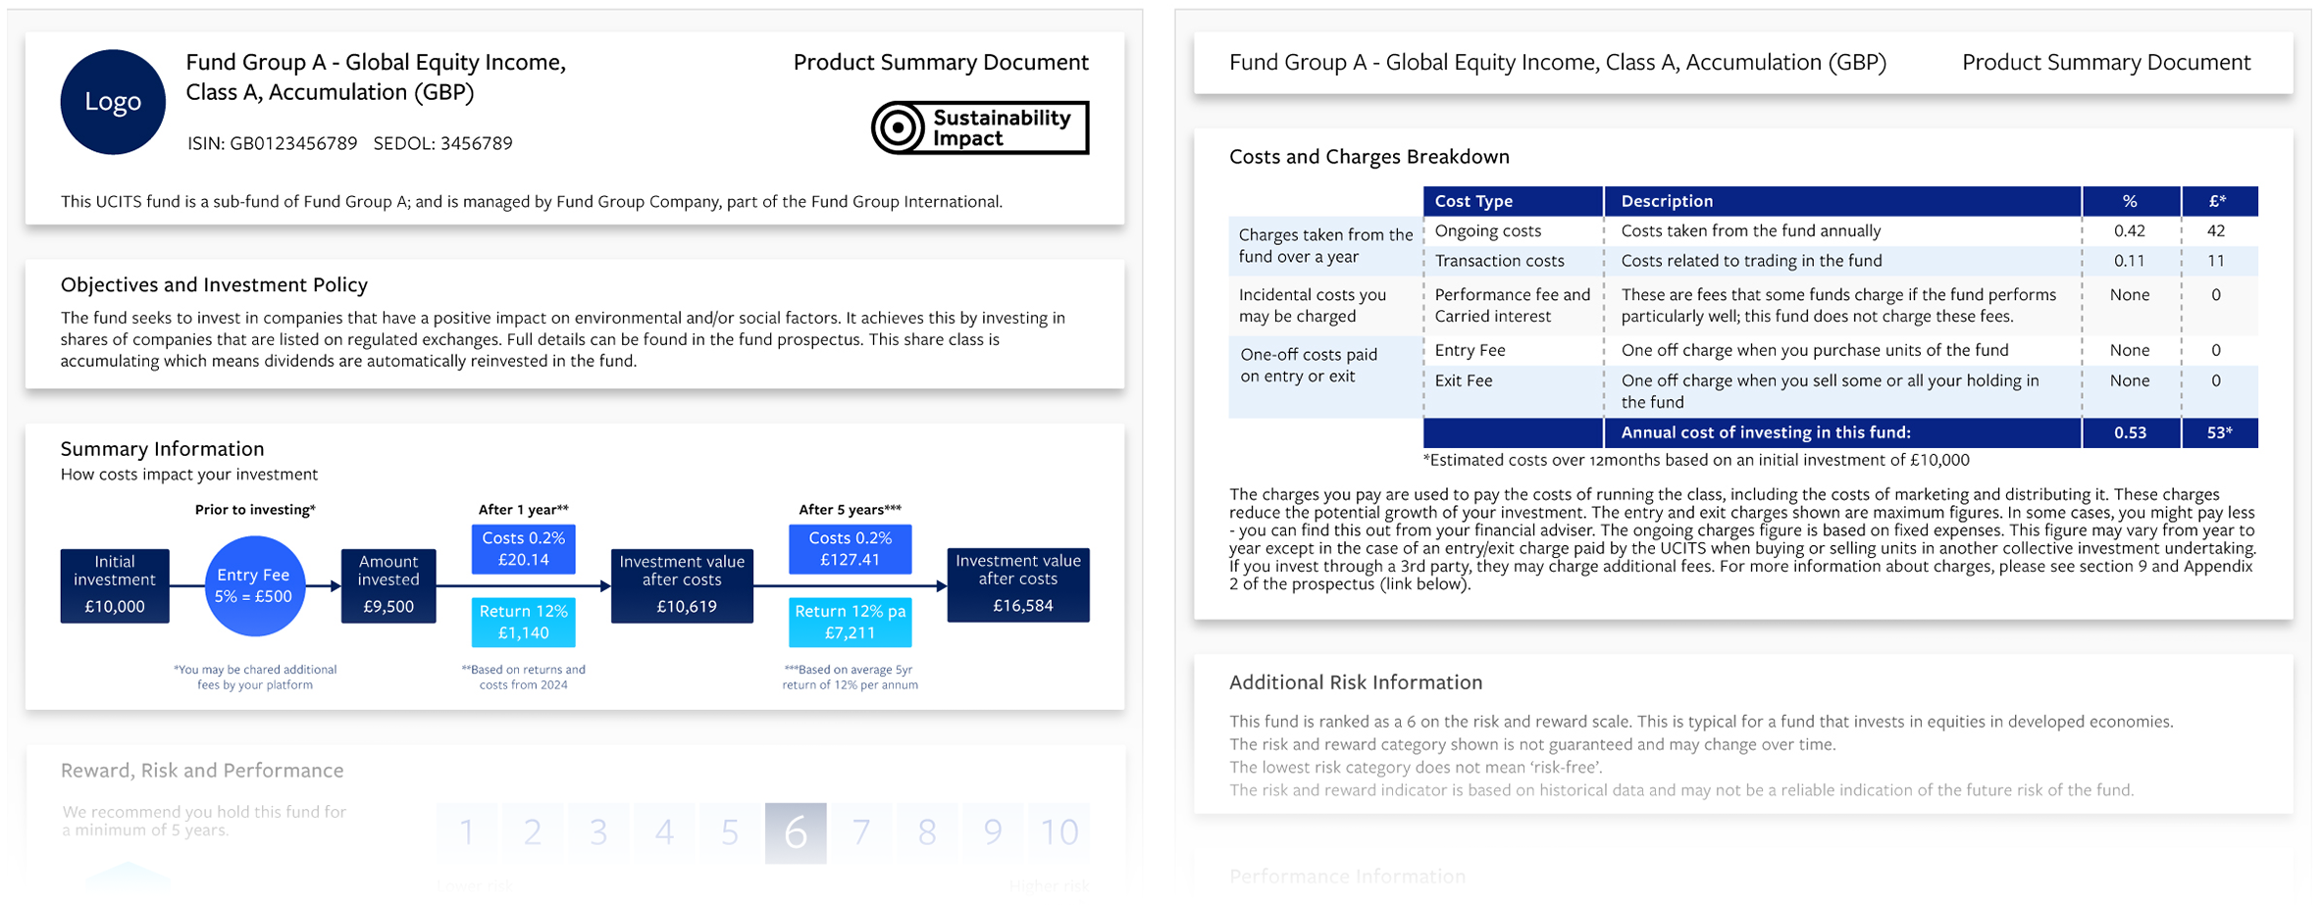The height and width of the screenshot is (905, 2323).
Task: Click the £* column header
Action: 2219,201
